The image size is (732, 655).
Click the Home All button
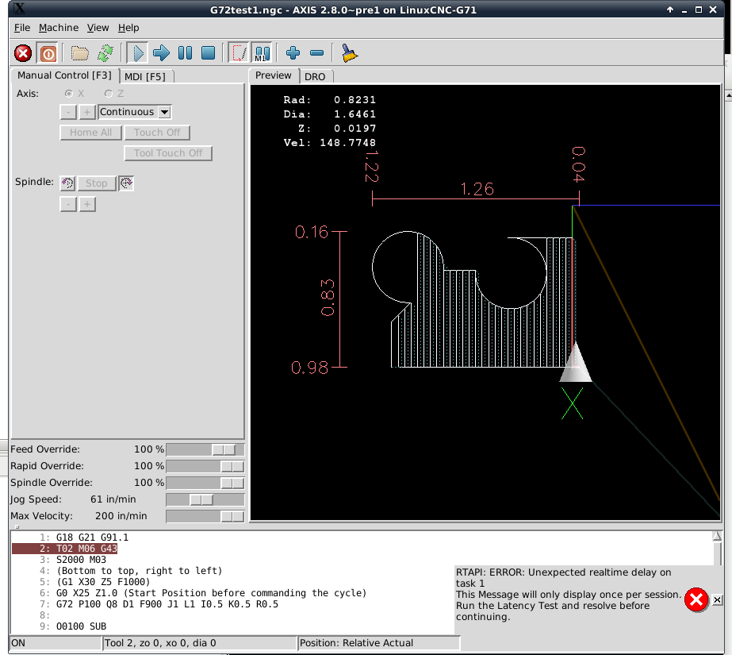pos(91,133)
